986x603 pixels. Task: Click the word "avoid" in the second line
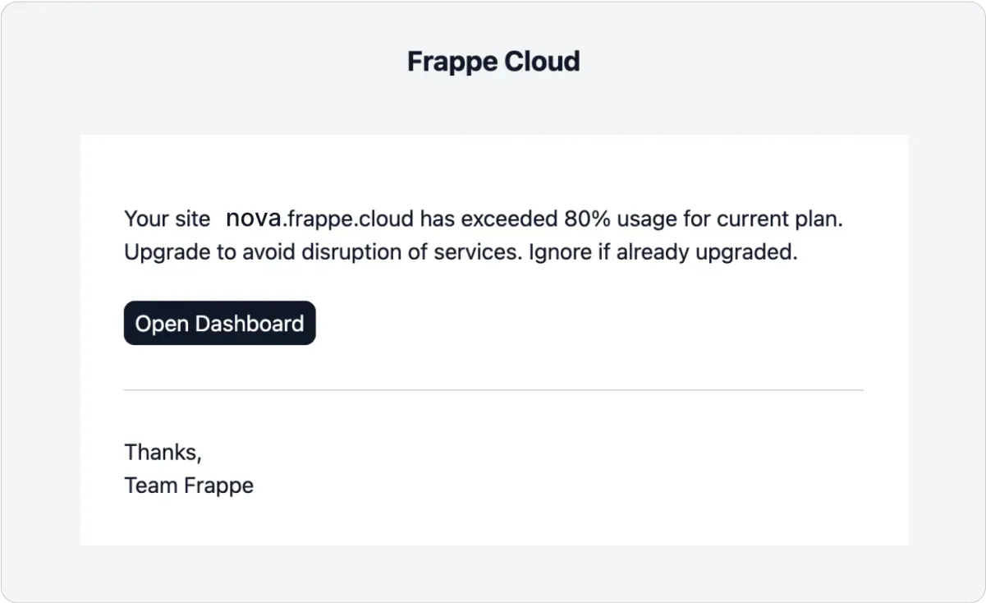pos(268,252)
